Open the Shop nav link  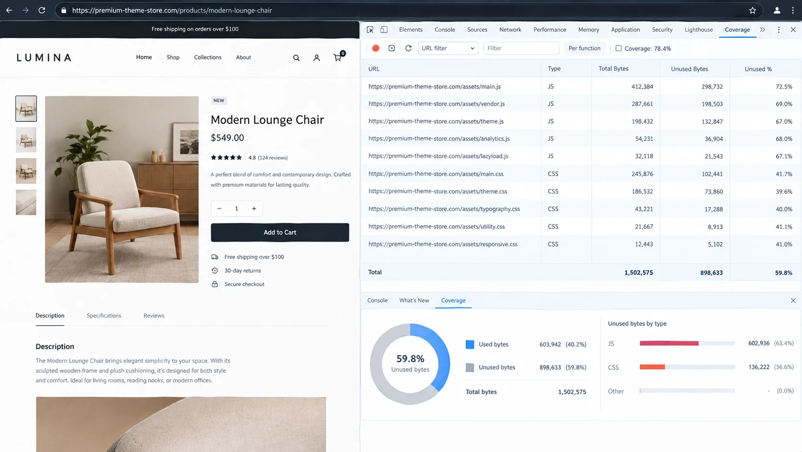coord(173,58)
